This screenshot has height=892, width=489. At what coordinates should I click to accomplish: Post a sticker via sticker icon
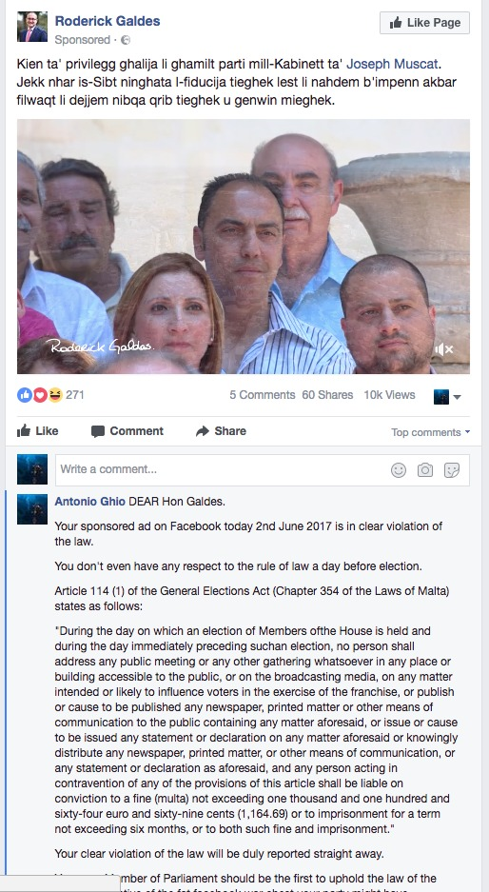tap(452, 470)
